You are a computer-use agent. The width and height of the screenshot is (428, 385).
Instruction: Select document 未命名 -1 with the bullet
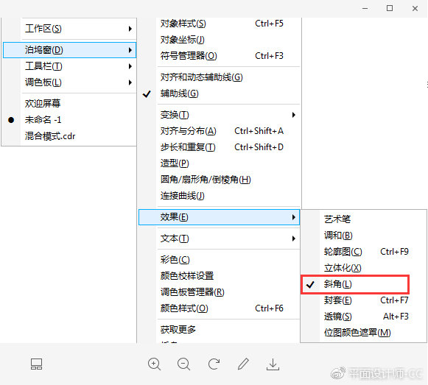point(69,120)
